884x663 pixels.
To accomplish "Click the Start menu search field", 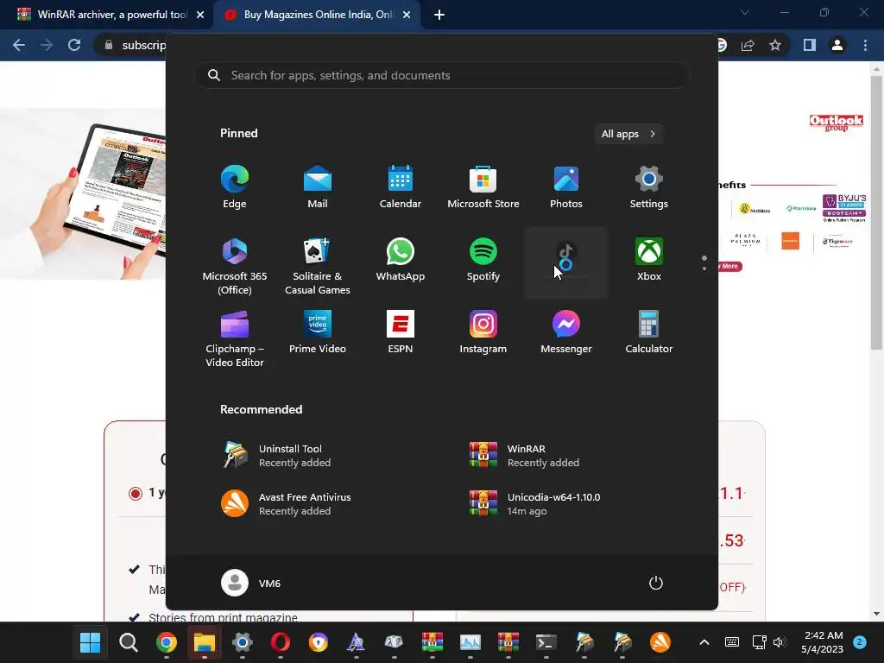I will [x=442, y=75].
